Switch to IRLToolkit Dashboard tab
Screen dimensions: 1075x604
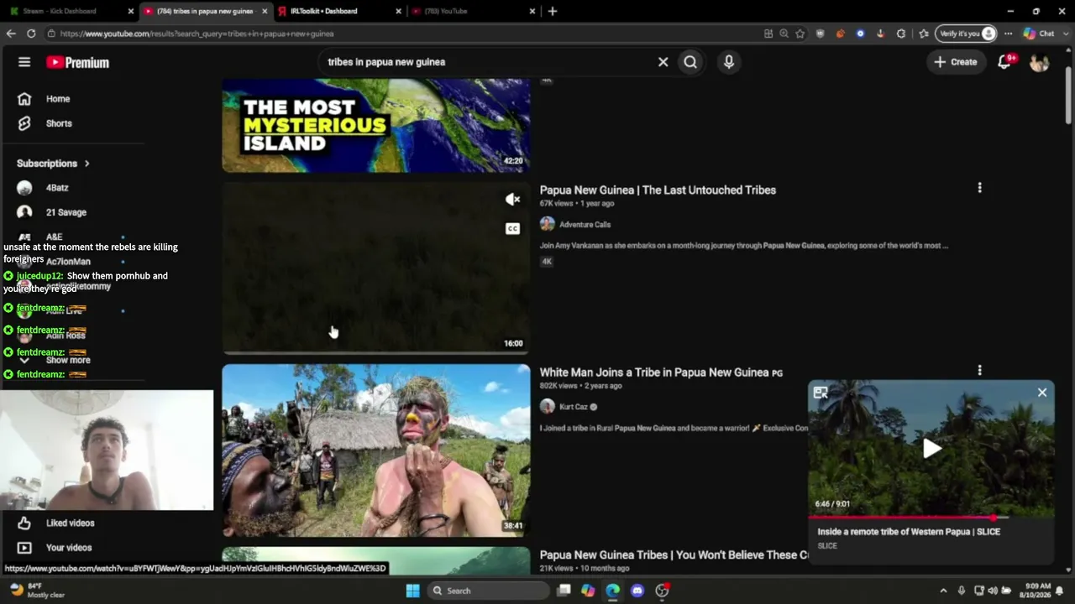tap(339, 11)
